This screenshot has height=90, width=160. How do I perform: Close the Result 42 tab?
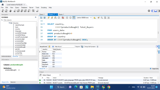pos(47,69)
